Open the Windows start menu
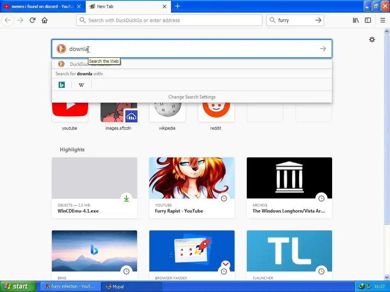Screen dimensions: 390x292 click(18, 287)
